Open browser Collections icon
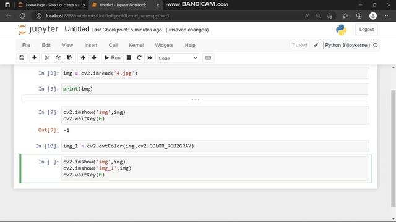 tap(359, 16)
